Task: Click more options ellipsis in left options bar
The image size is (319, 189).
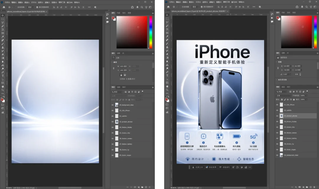Action: (89, 7)
